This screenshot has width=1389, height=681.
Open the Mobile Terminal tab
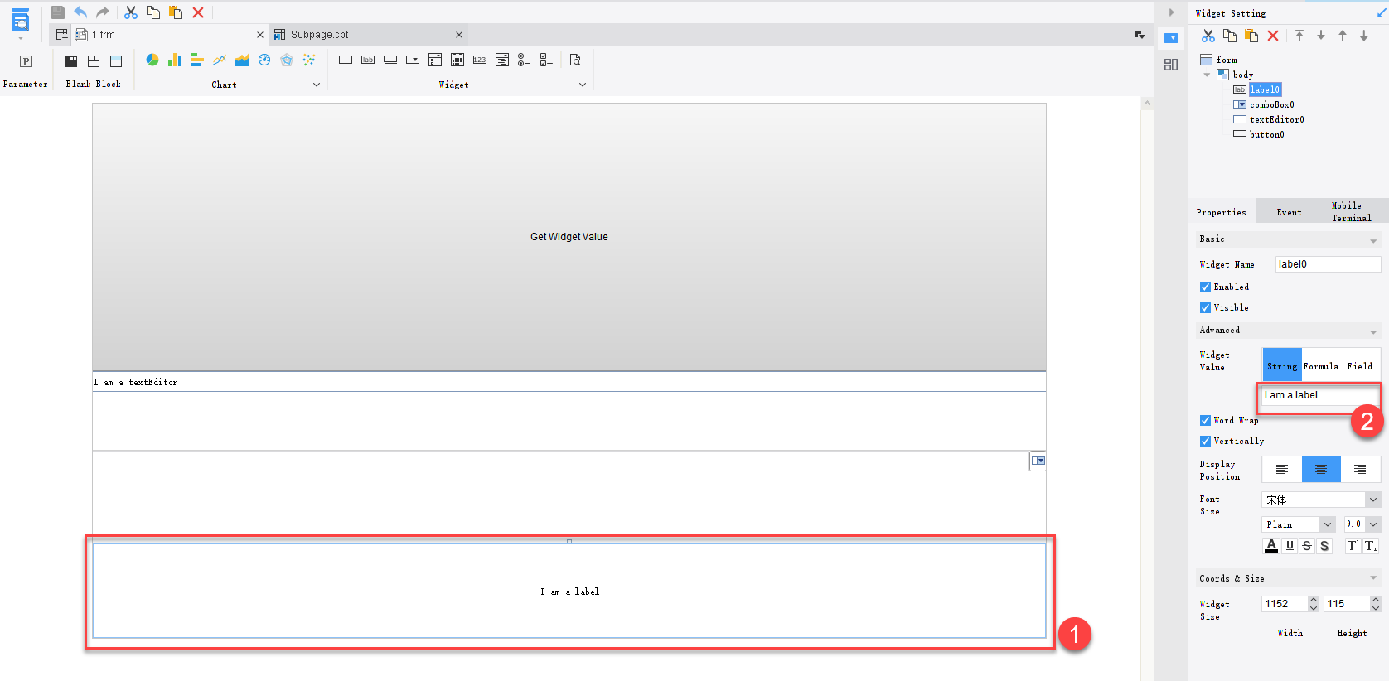pos(1352,212)
